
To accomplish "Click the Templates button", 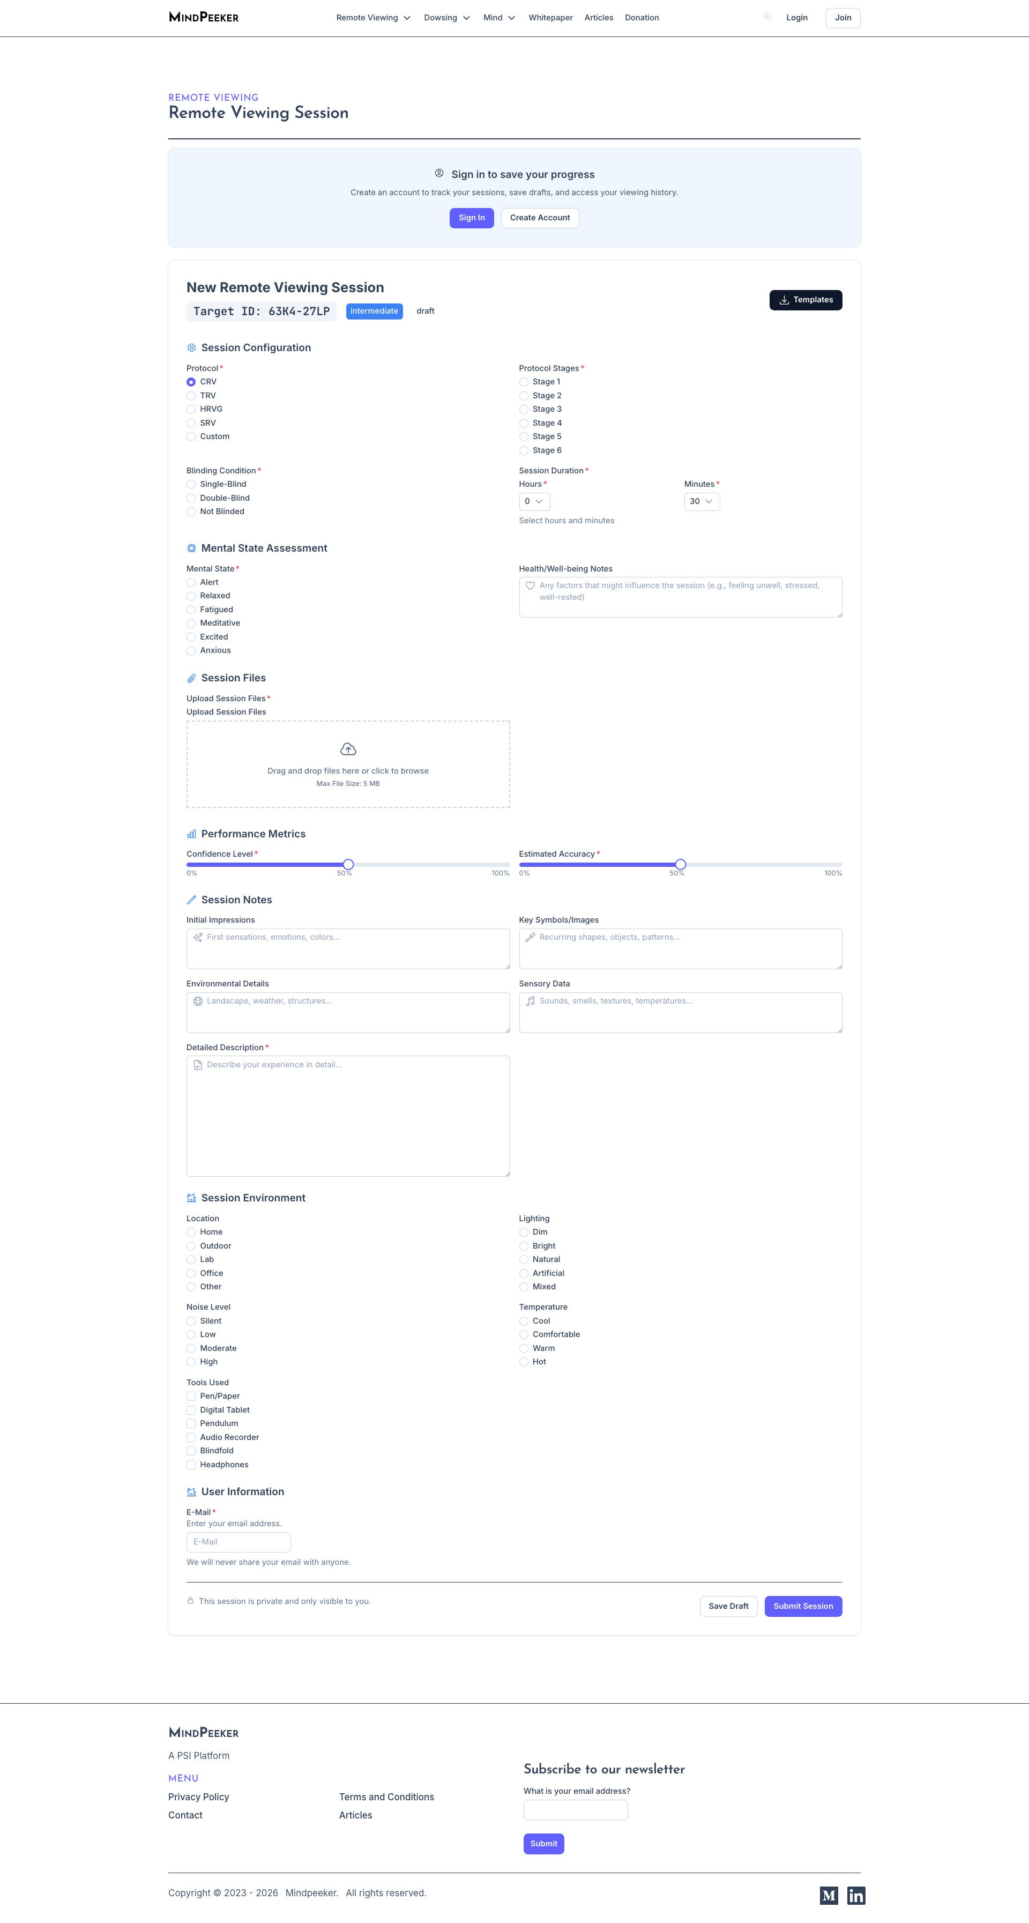I will [805, 300].
